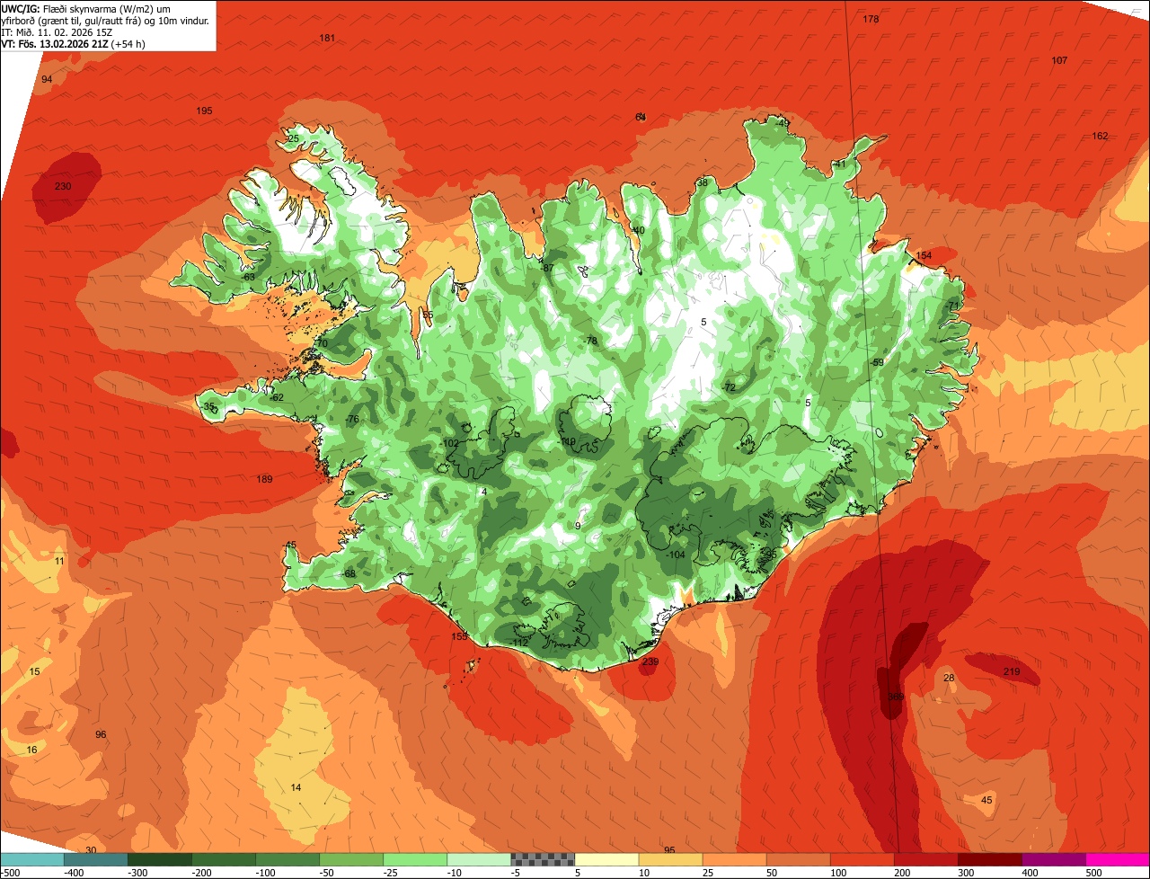1150x879 pixels.
Task: Click the purple swatch between 400 and 500
Action: [1053, 859]
